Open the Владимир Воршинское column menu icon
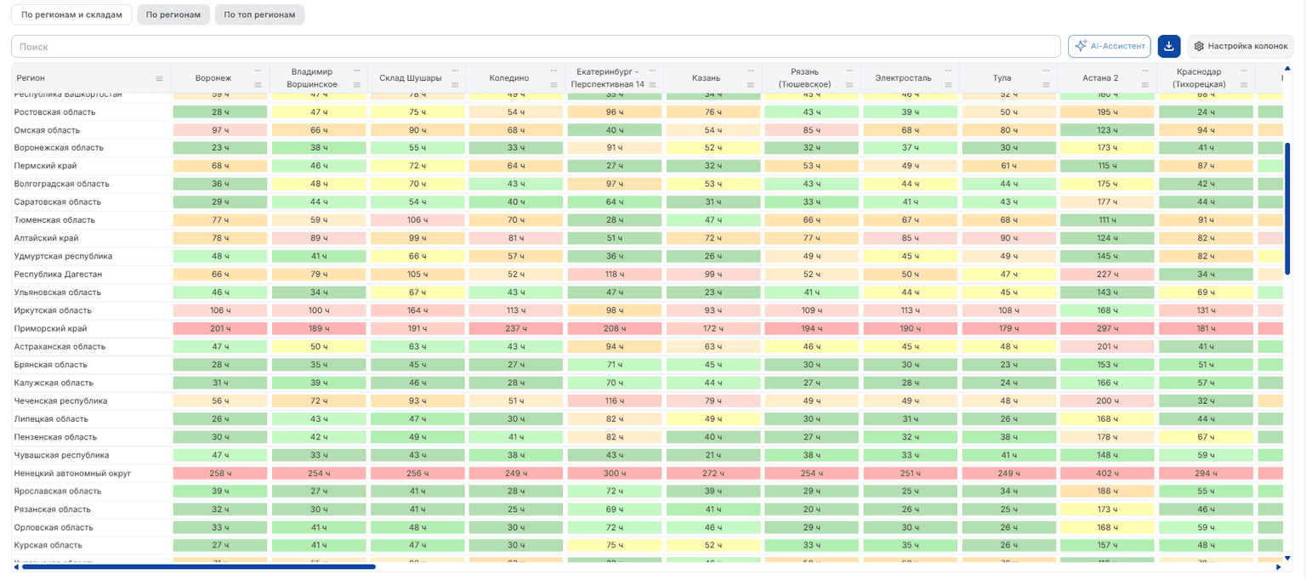Image resolution: width=1306 pixels, height=579 pixels. [x=356, y=84]
